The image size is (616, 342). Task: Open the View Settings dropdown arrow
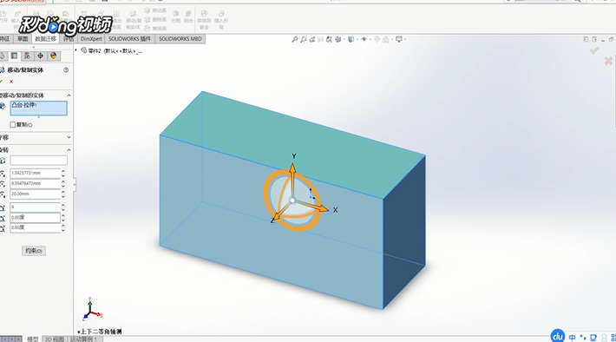[x=405, y=39]
